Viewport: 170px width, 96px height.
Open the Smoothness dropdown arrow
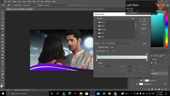(x=111, y=51)
